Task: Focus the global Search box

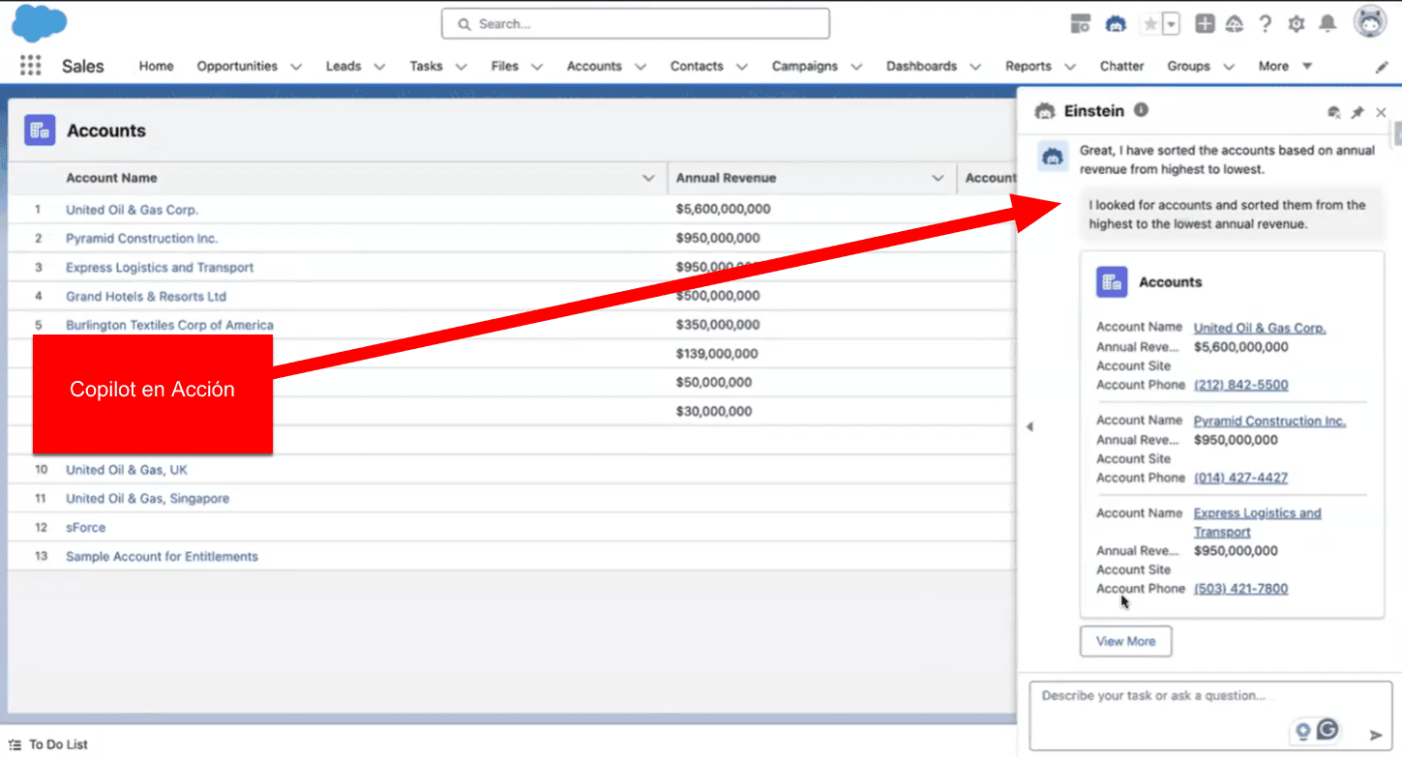Action: point(635,23)
